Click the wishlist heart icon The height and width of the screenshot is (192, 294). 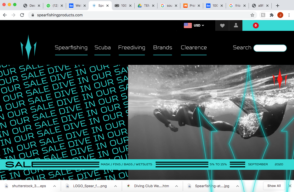click(222, 25)
